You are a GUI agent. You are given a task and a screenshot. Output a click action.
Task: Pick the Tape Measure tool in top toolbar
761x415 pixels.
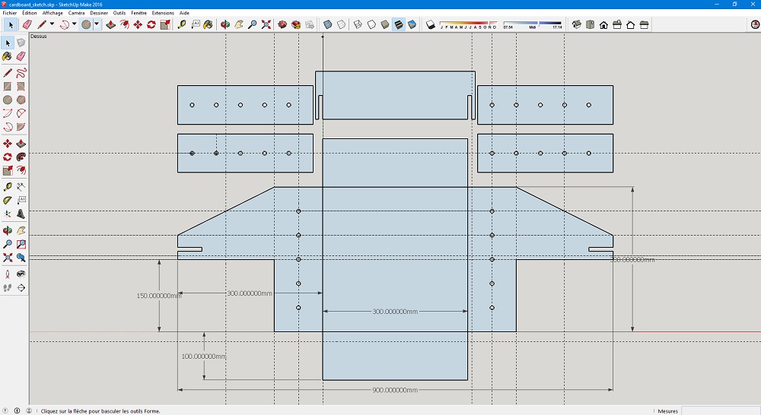pos(182,24)
